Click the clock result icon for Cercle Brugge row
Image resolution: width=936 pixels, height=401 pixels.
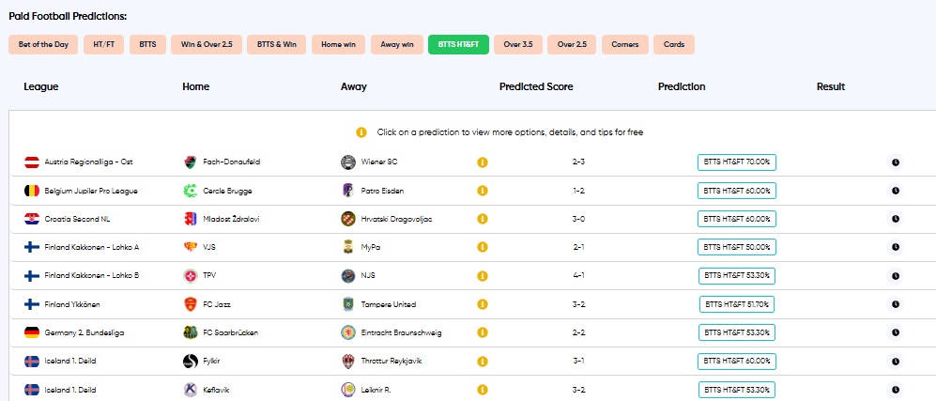click(896, 191)
